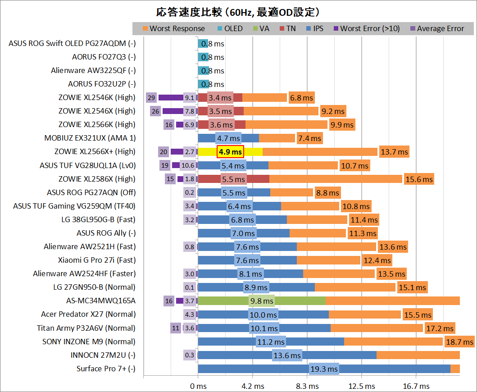Click the green VA legend swatch
Image resolution: width=477 pixels, height=392 pixels.
[255, 28]
